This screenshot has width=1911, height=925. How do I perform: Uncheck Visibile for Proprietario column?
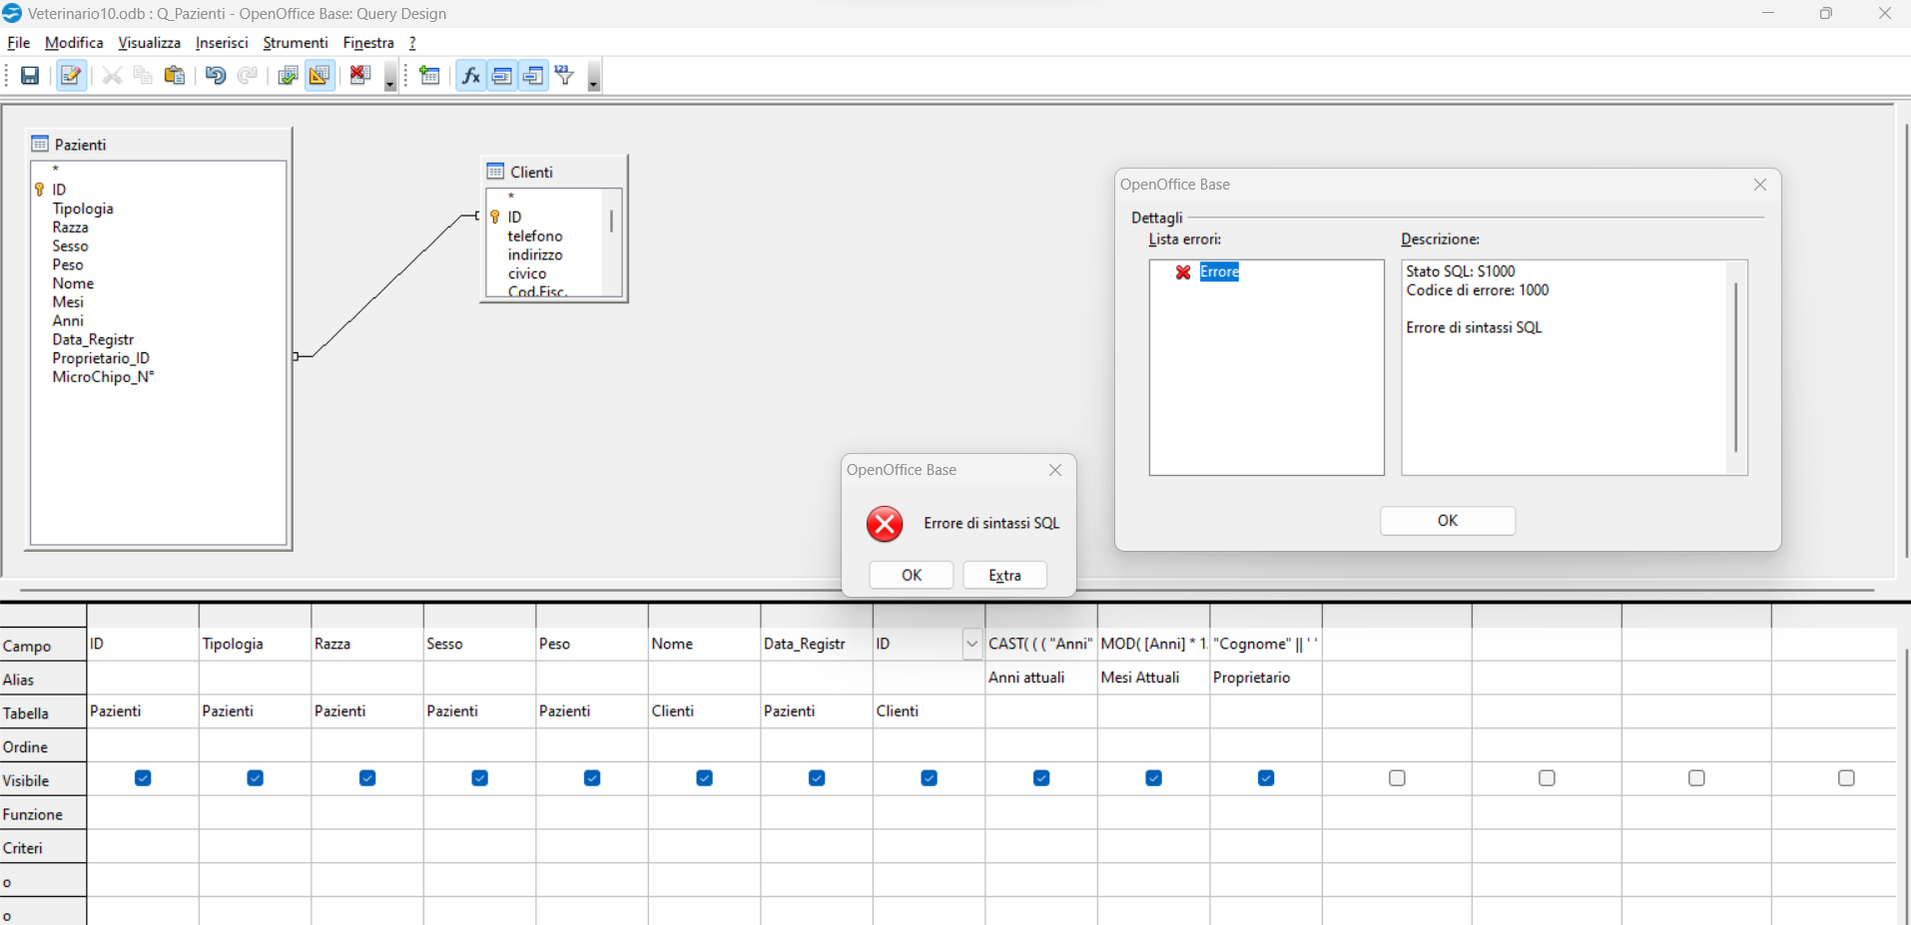coord(1266,778)
